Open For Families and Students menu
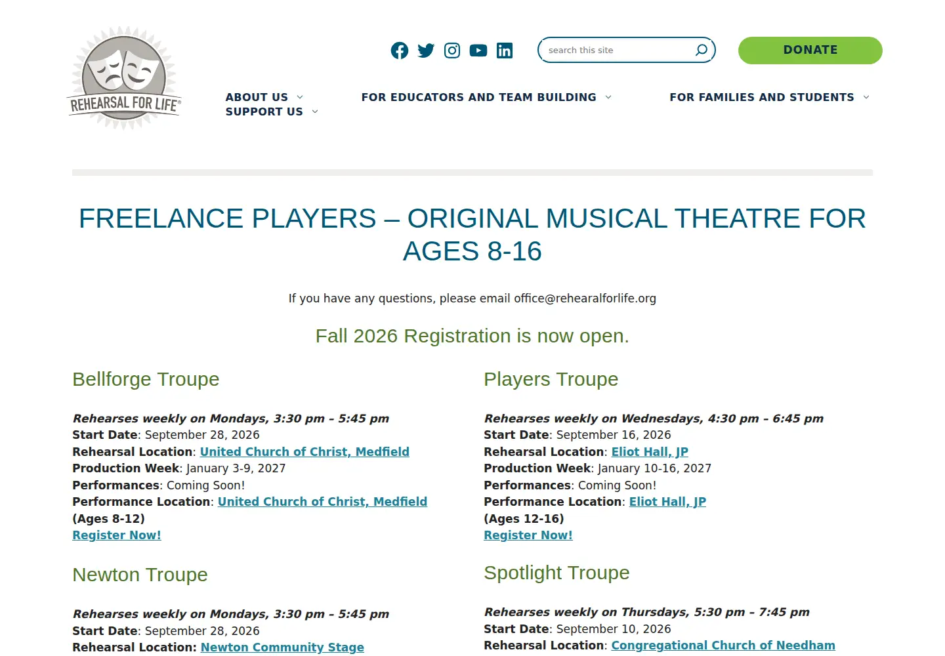Screen dimensions: 945x656 click(x=762, y=97)
